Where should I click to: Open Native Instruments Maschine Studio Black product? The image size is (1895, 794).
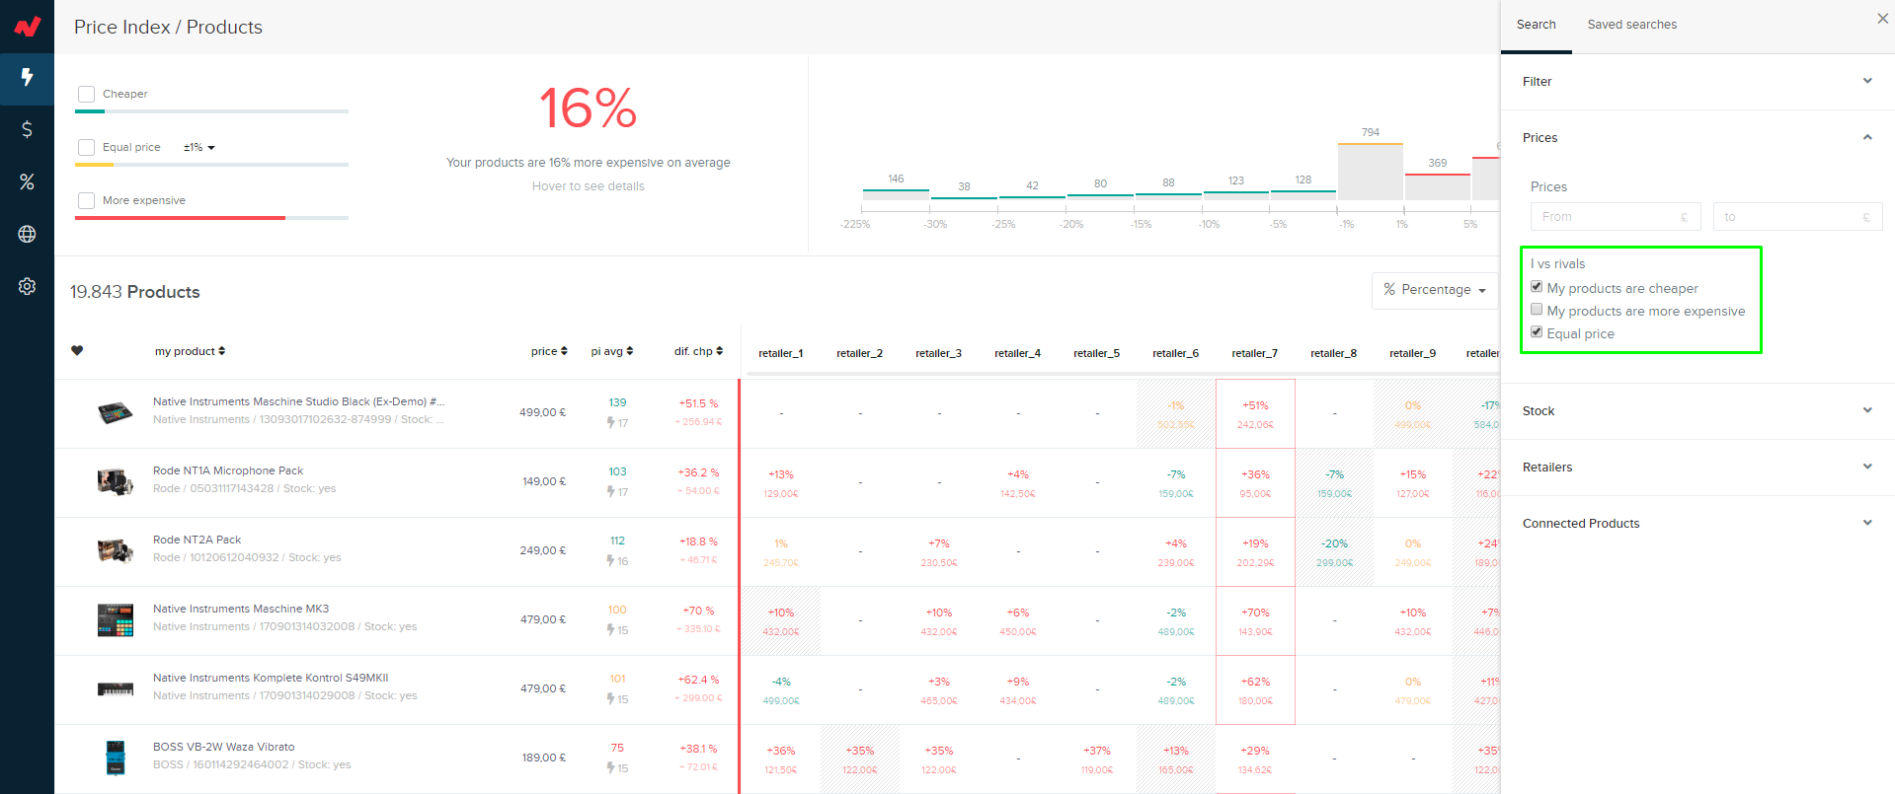[x=298, y=401]
